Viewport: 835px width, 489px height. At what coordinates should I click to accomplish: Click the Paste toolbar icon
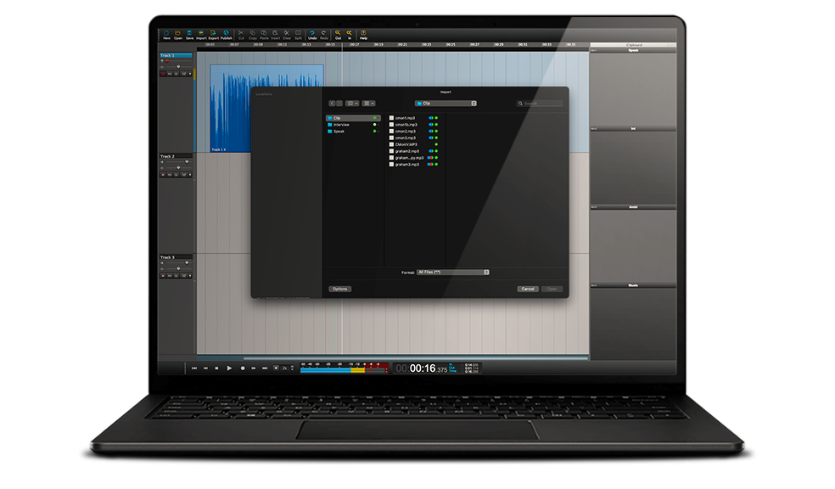[264, 35]
